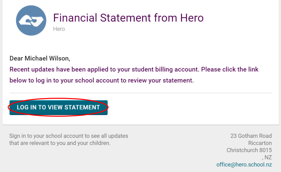This screenshot has width=281, height=172.
Task: Click the word "Hero" in the main heading
Action: pos(192,18)
